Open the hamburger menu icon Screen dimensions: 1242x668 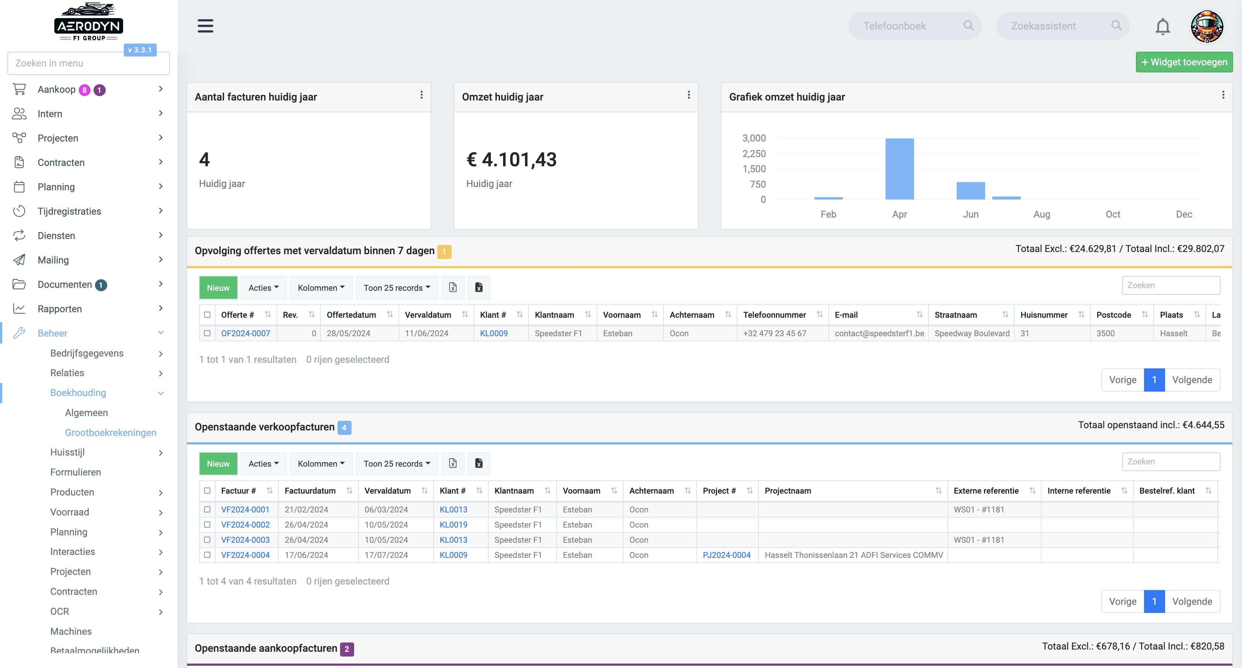(206, 26)
